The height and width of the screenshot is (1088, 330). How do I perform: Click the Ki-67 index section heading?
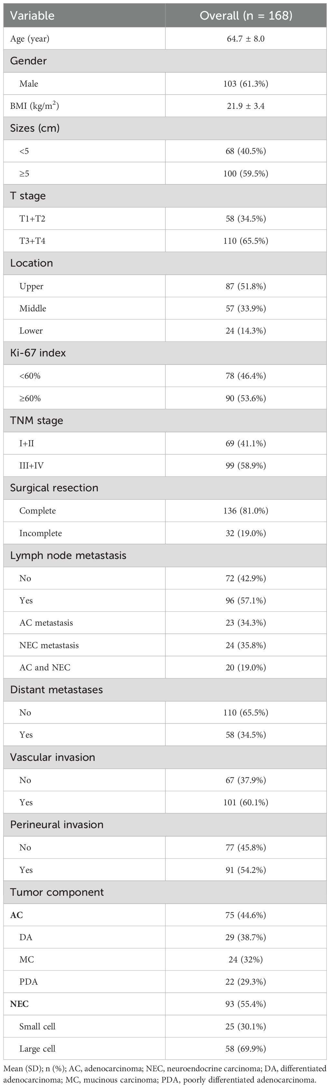pos(38,353)
